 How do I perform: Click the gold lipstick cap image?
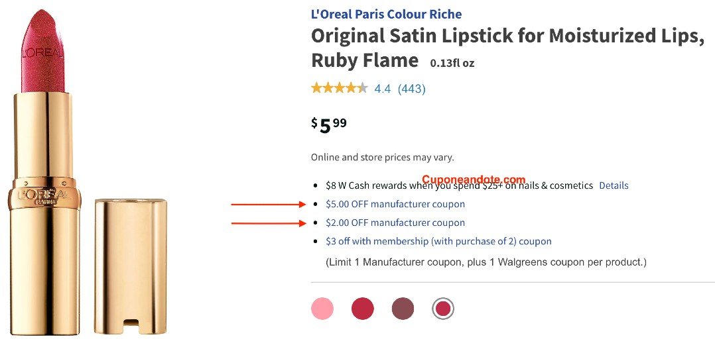pyautogui.click(x=131, y=265)
